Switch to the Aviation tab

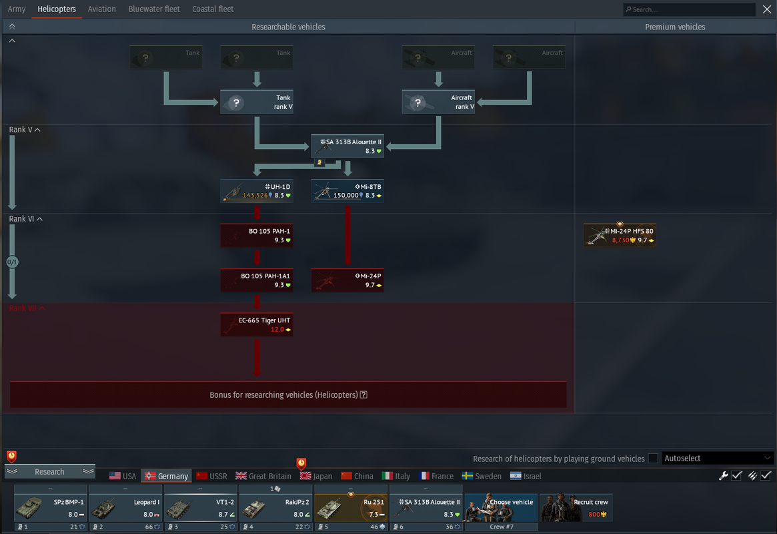click(101, 9)
